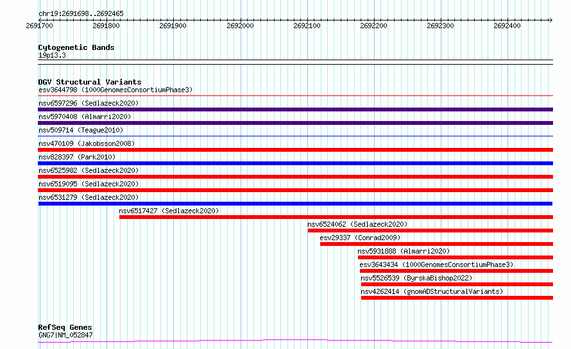Select the nsv6524062 (Sedlazeck2020) label
The image size is (571, 349).
click(x=357, y=224)
